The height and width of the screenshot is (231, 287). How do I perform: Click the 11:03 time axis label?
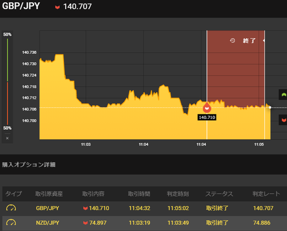tap(86, 144)
